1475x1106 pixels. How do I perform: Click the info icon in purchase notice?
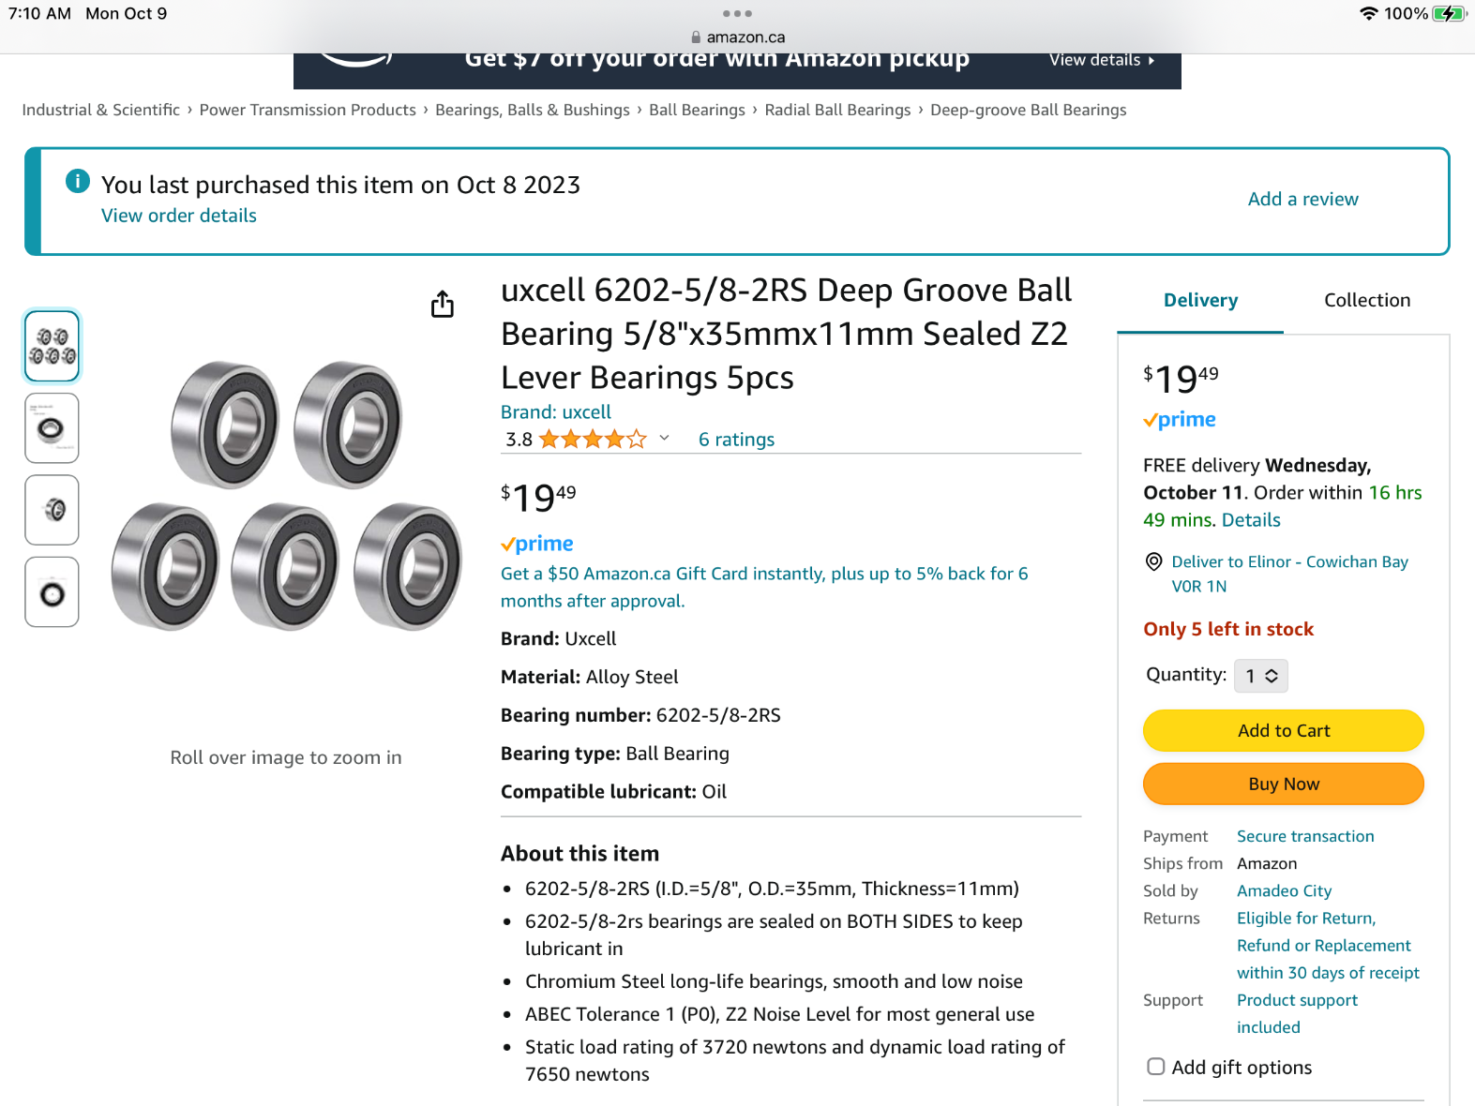(78, 181)
